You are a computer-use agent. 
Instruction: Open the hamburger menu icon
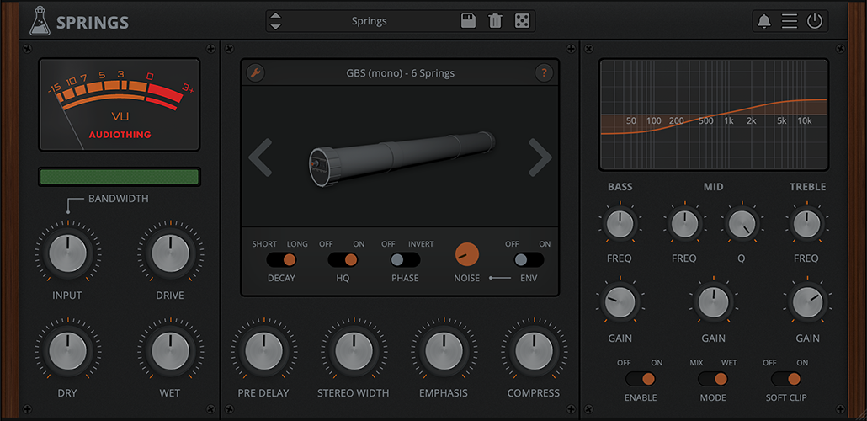(789, 22)
